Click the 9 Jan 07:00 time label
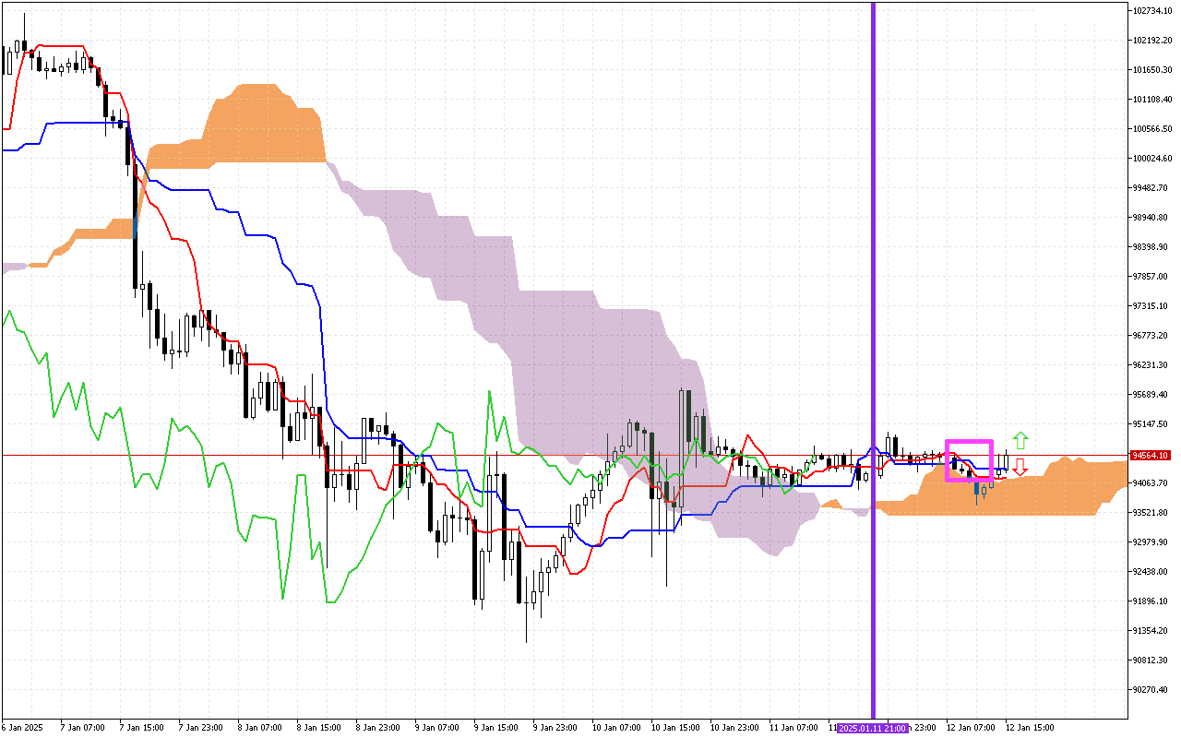The width and height of the screenshot is (1181, 738). coord(436,728)
